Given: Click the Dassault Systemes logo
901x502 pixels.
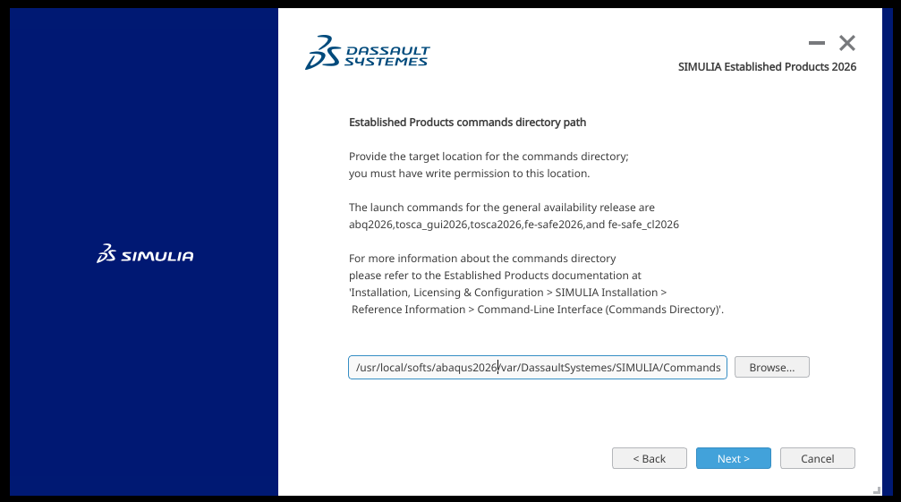Looking at the screenshot, I should click(x=367, y=53).
